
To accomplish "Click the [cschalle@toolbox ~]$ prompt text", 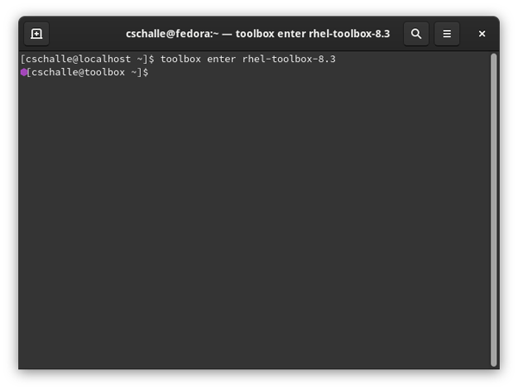I will (88, 72).
